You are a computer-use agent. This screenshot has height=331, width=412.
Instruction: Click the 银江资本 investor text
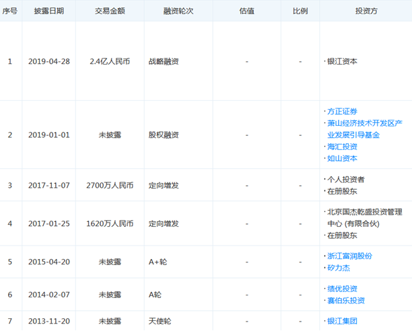342,61
